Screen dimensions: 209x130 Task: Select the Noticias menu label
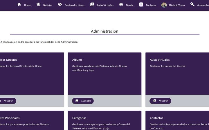(48, 5)
